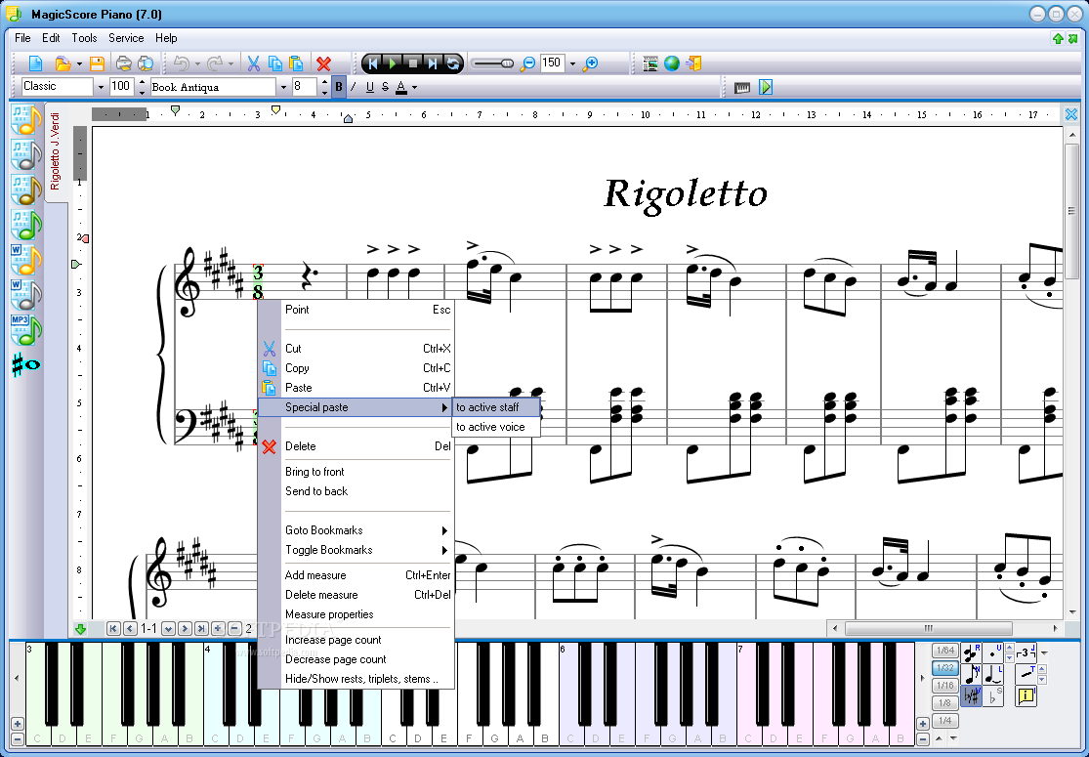
Task: Expand the redo history dropdown arrow
Action: click(x=230, y=63)
